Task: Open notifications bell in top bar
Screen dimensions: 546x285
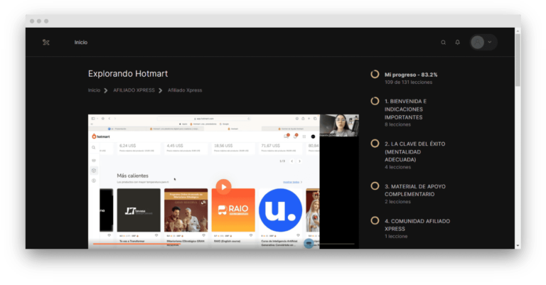Action: [458, 43]
